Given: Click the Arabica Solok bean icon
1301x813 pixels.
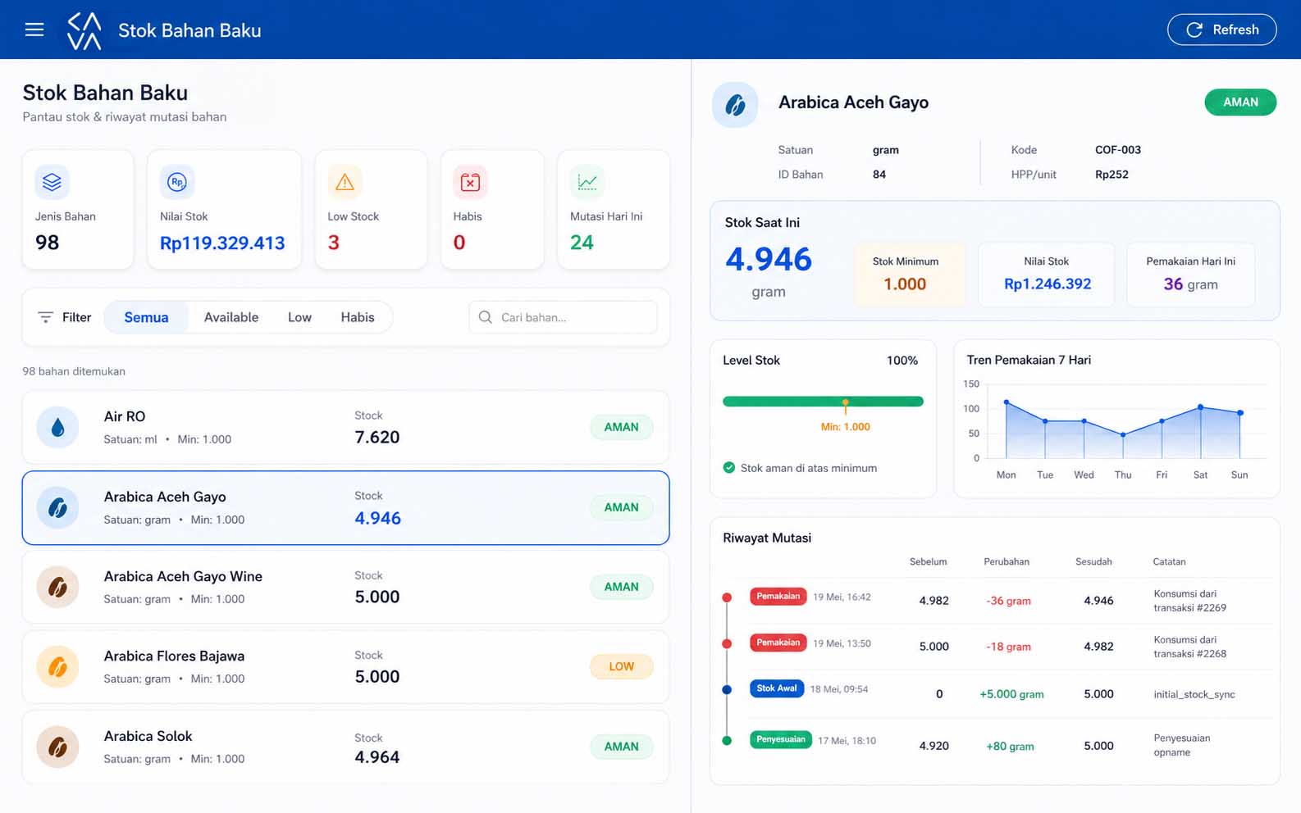Looking at the screenshot, I should 57,747.
